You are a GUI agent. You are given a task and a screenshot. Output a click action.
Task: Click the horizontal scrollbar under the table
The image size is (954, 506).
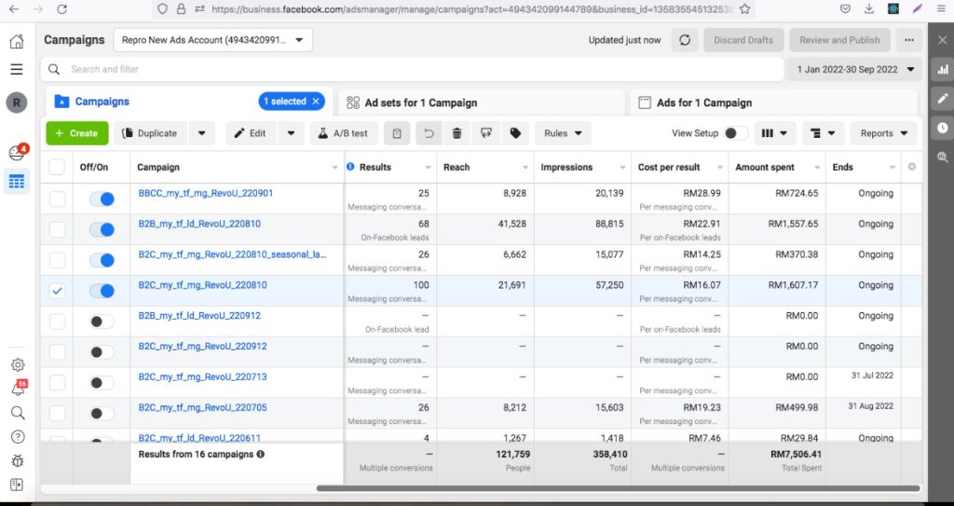[618, 488]
